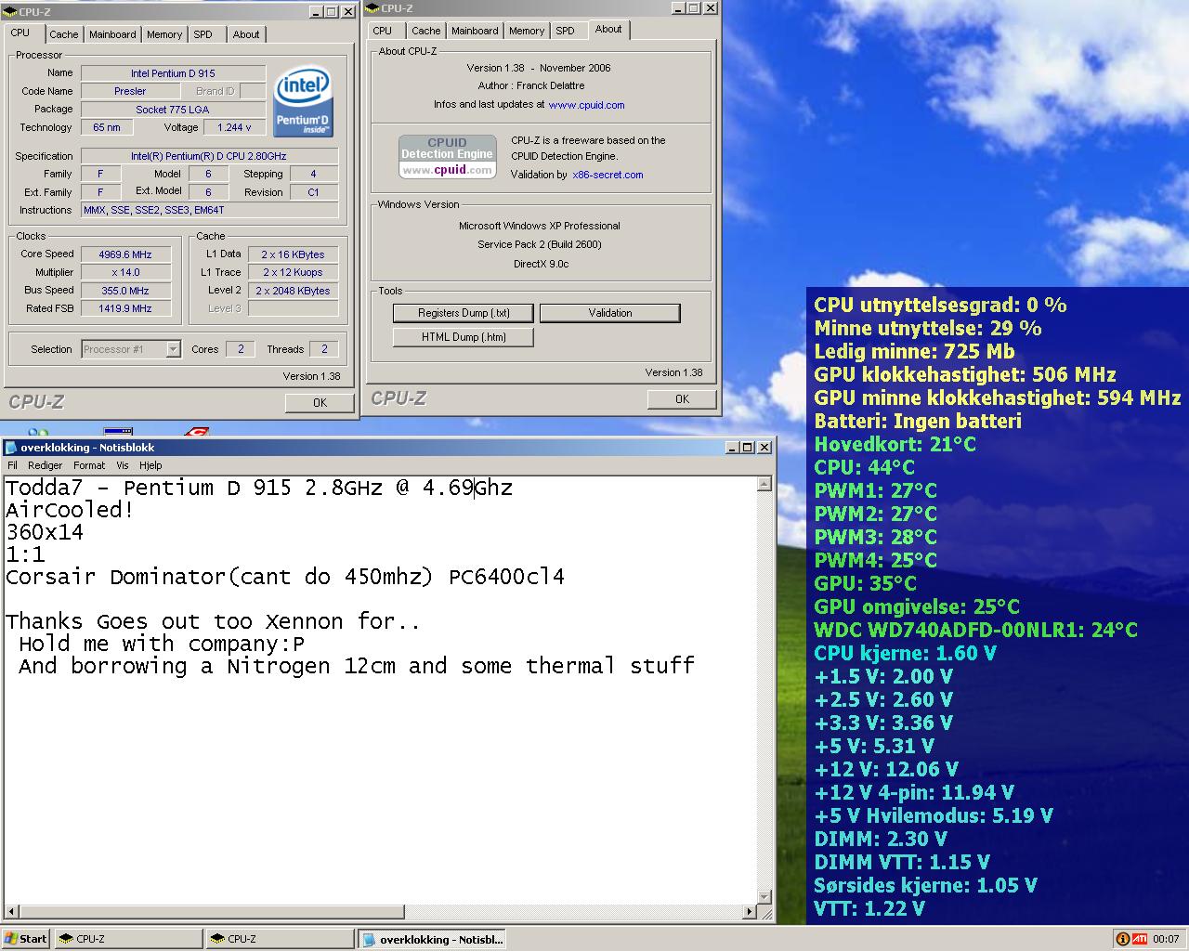Click the Rated FSB value 1419.9 MHz
Screen dimensions: 1189x951
point(125,308)
